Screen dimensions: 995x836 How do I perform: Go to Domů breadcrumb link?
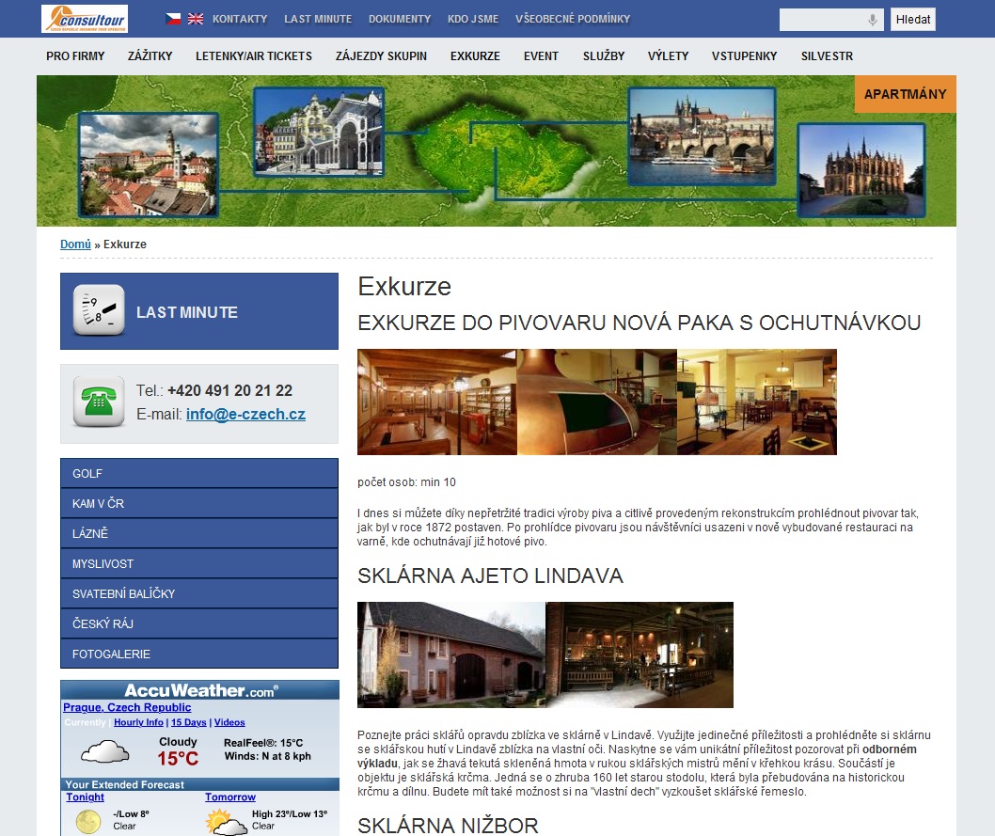75,244
